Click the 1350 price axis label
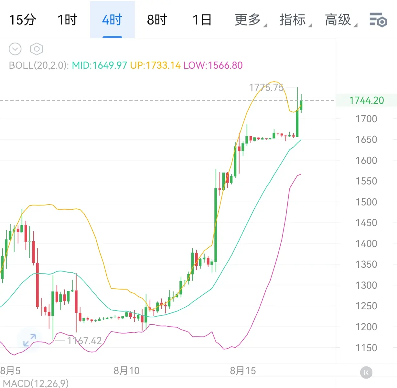Screen dimensions: 397x388 point(366,264)
